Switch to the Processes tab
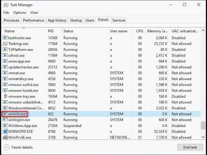 pos(12,20)
